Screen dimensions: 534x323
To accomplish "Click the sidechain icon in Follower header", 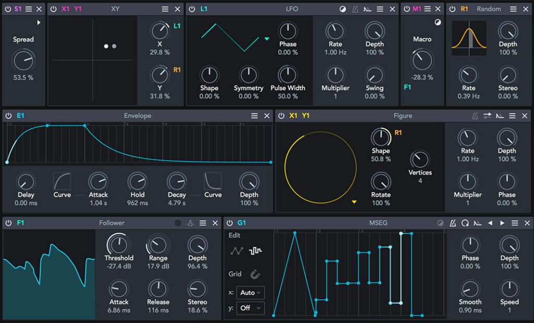I will pyautogui.click(x=190, y=223).
